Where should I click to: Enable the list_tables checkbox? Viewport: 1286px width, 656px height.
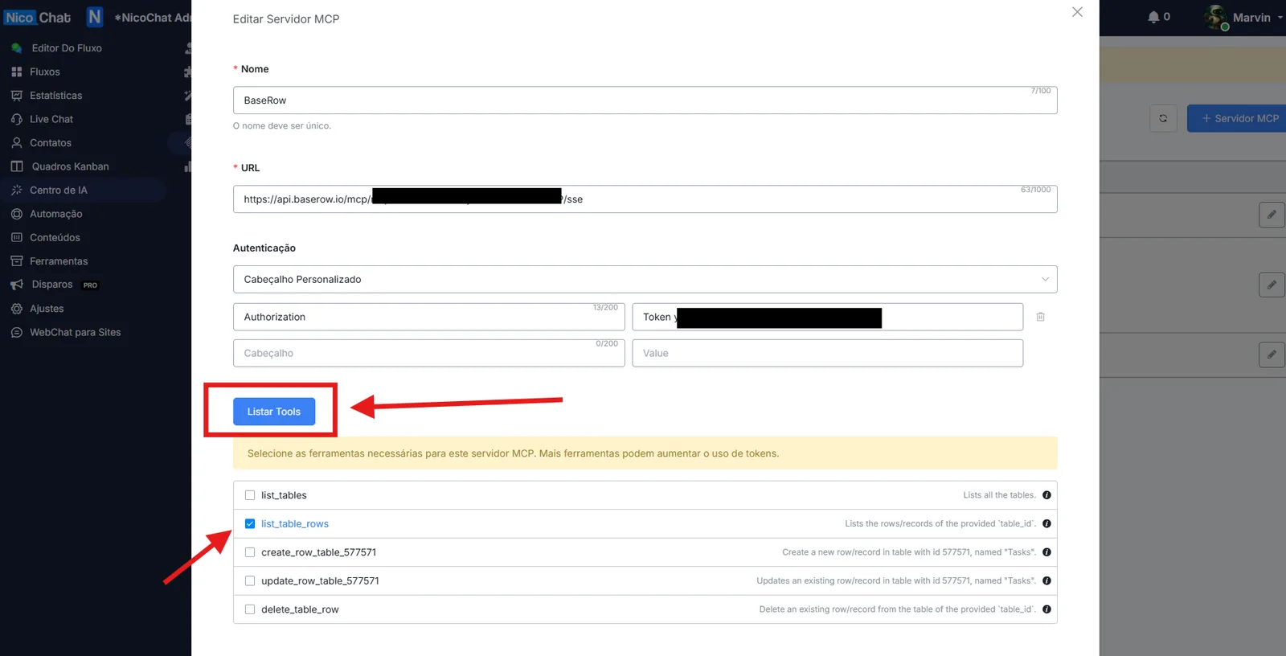250,495
